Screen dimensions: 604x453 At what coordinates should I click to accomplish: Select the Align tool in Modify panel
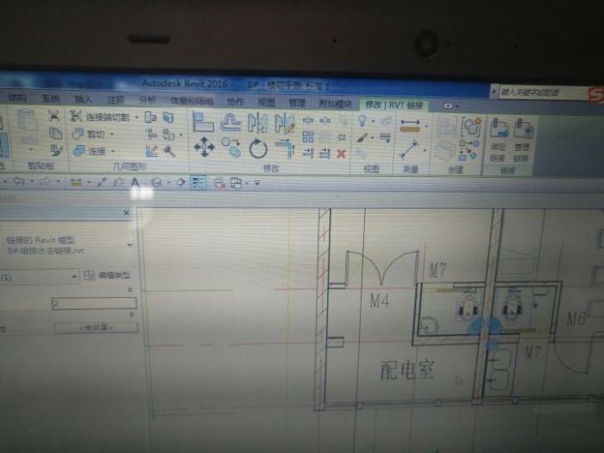tap(204, 123)
